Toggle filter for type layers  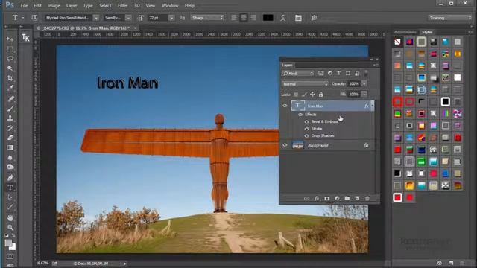click(339, 73)
